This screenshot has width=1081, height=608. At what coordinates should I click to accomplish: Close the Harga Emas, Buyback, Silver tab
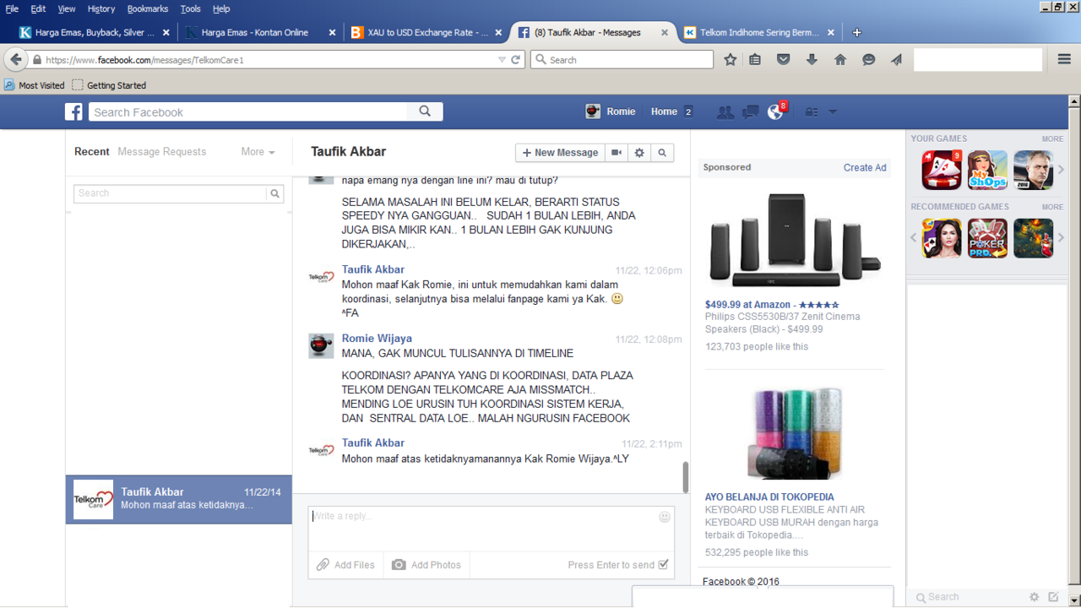coord(166,32)
